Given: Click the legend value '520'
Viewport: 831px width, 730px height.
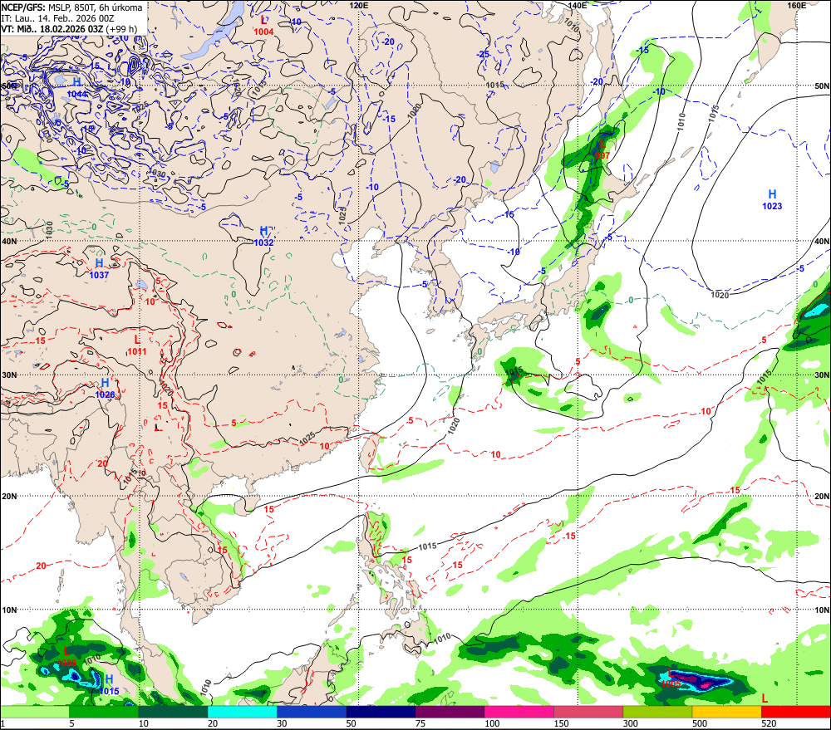Looking at the screenshot, I should [769, 723].
